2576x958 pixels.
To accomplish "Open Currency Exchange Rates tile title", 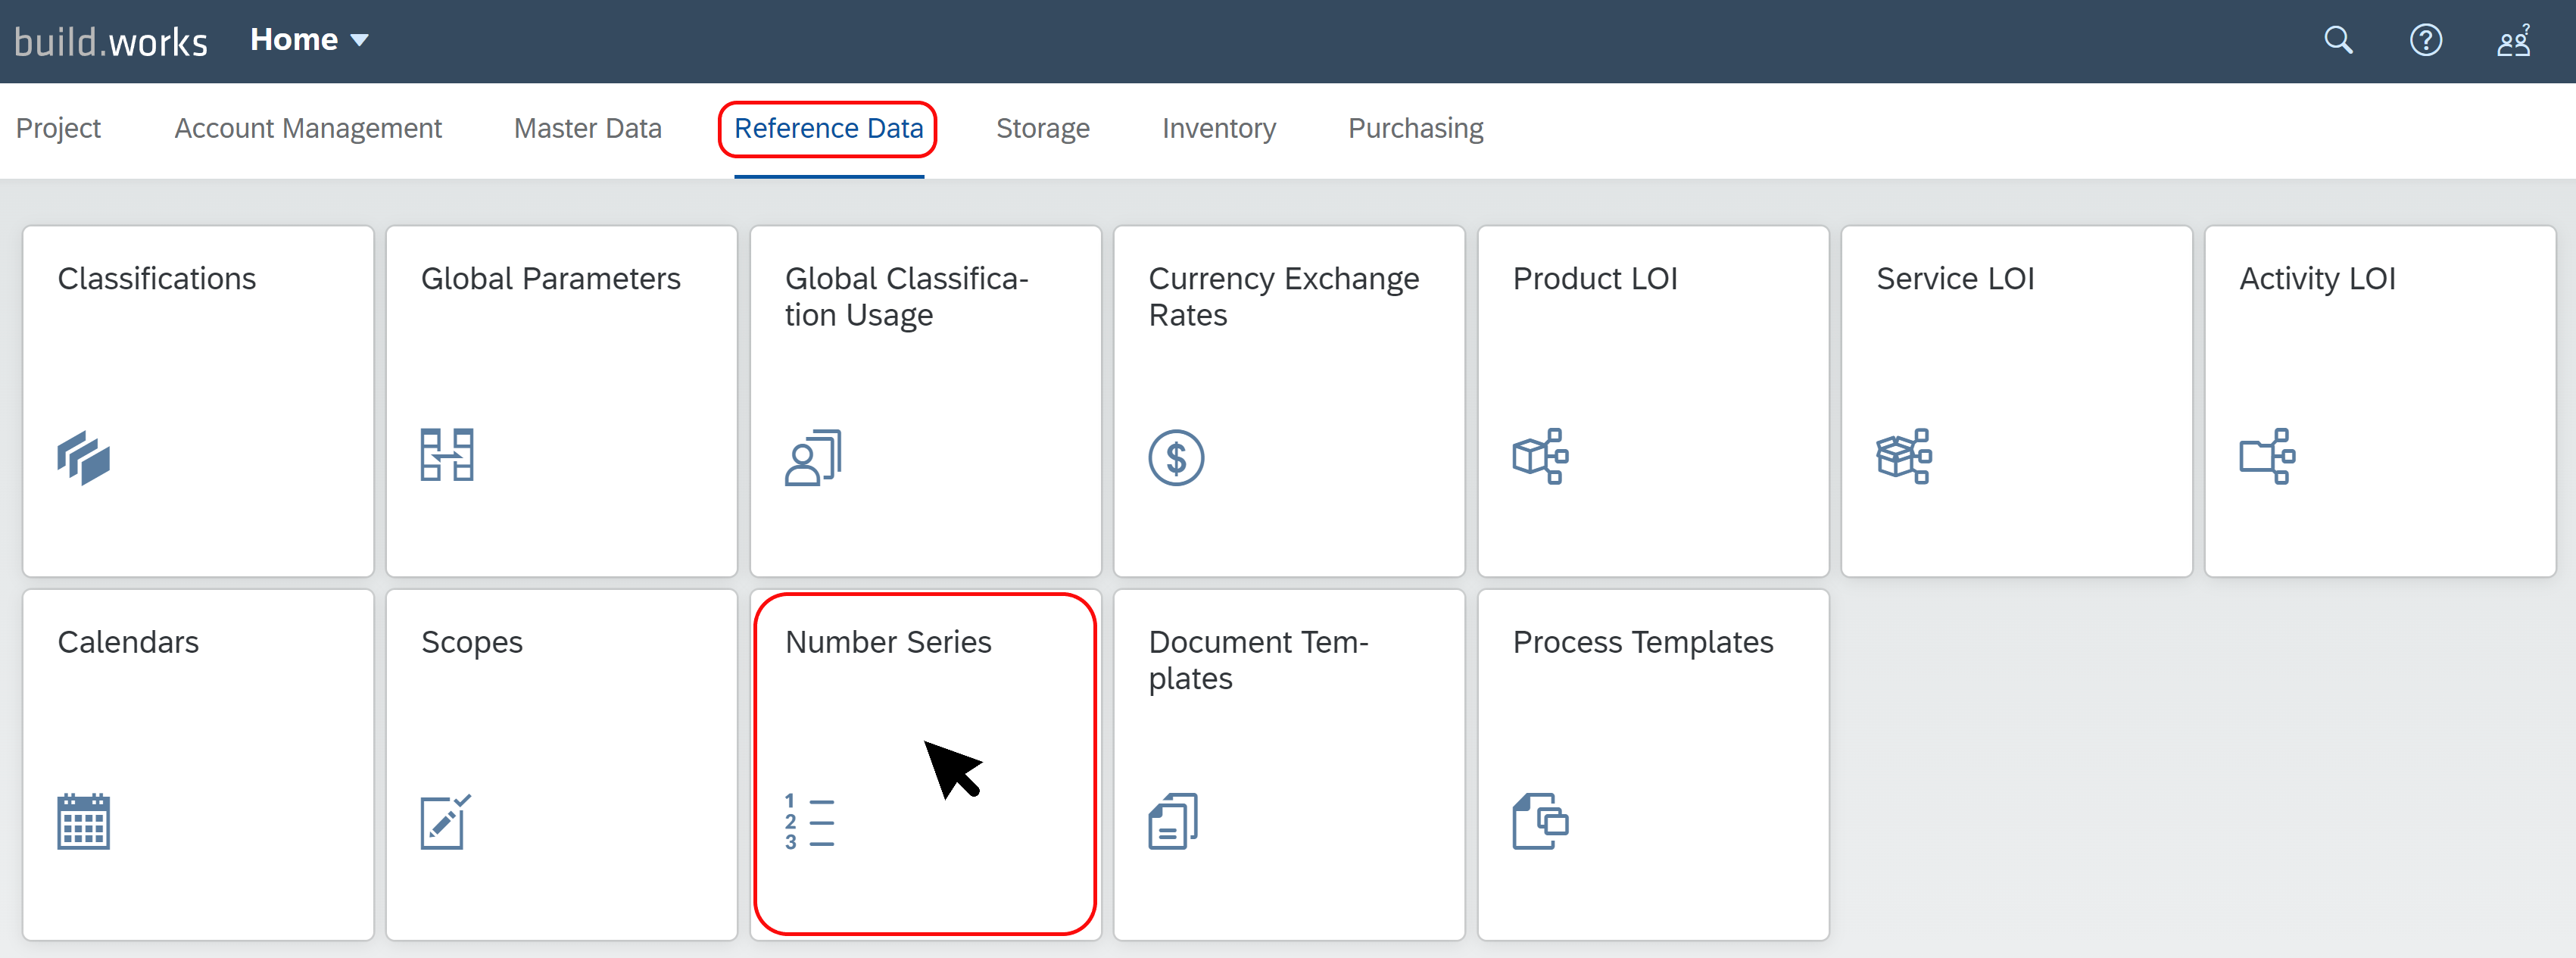I will click(1284, 296).
